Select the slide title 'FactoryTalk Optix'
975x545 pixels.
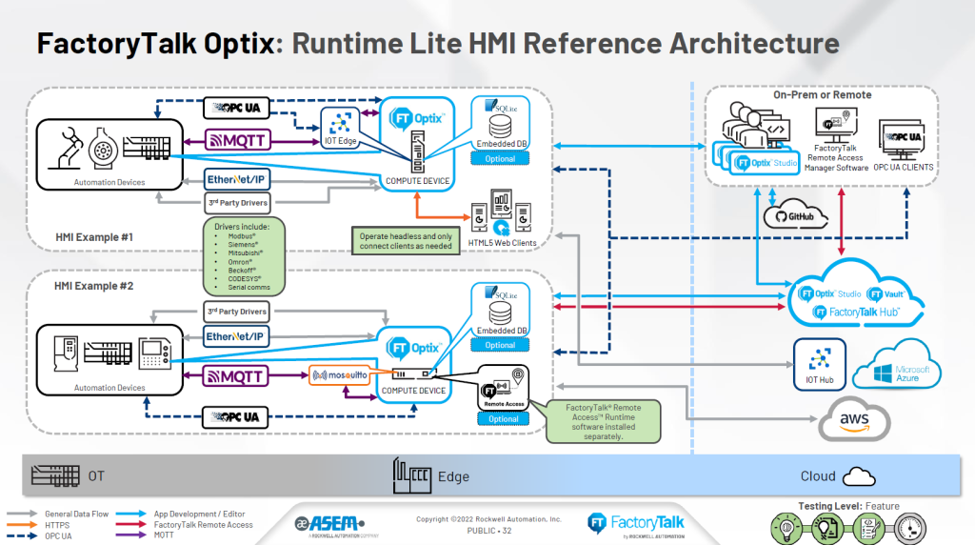coord(155,44)
